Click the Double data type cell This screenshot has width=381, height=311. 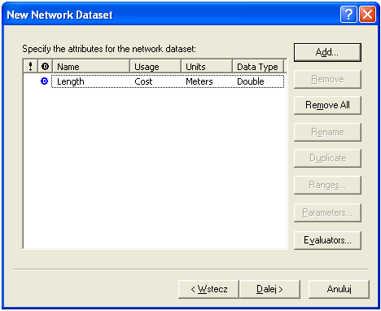tap(251, 81)
